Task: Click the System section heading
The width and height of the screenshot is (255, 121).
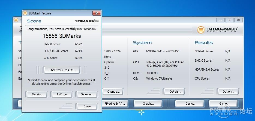Action: click(x=142, y=43)
